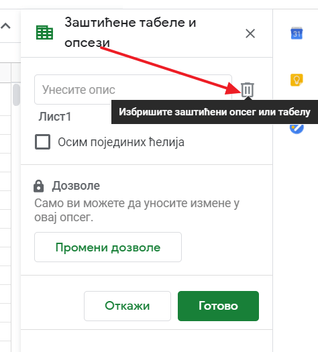The image size is (318, 352).
Task: Open Google Keep lightbulb icon
Action: point(297,80)
